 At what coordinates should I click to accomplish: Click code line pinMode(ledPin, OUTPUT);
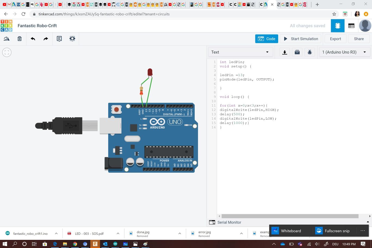click(247, 79)
